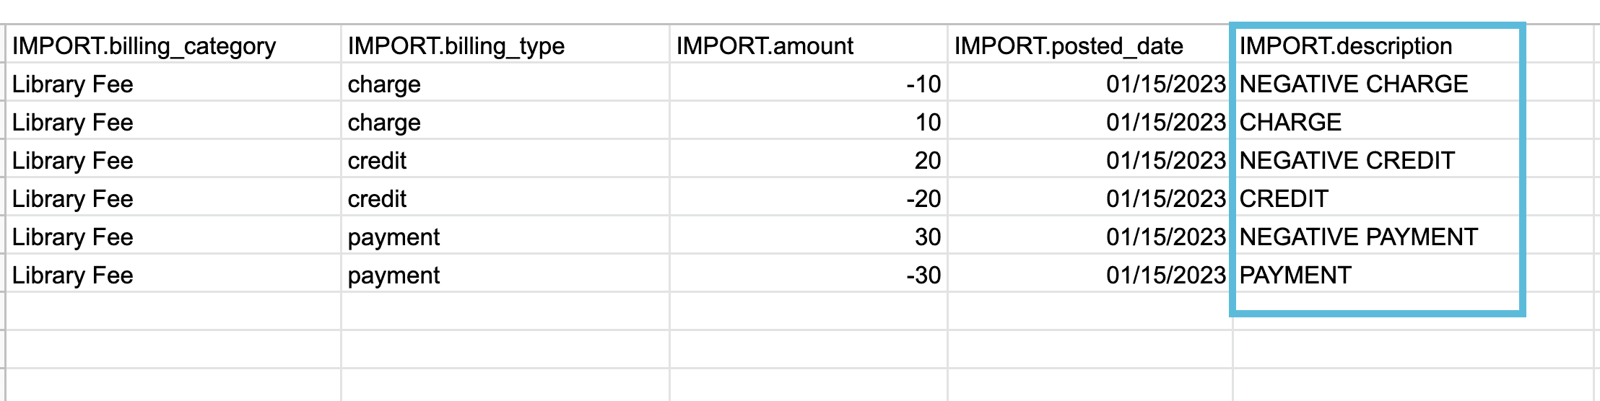Click the amount cell showing -10
This screenshot has height=401, width=1600.
tap(809, 84)
